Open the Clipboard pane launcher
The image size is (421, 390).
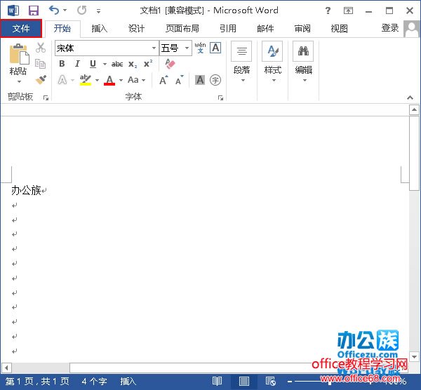(x=46, y=97)
